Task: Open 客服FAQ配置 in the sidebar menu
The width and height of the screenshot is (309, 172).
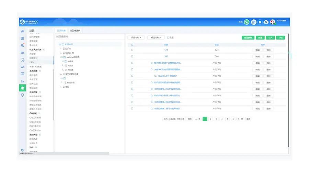Action: [35, 66]
